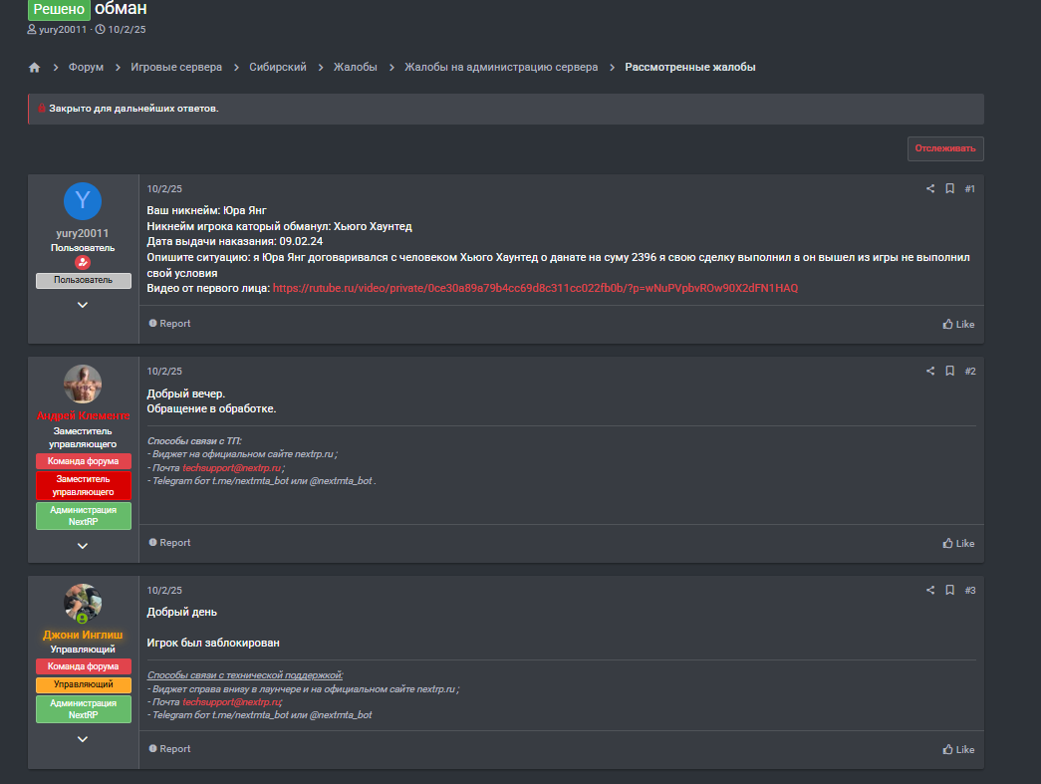Screen dimensions: 1041x784
Task: Like Джони Инглиш's post #3
Action: click(958, 749)
